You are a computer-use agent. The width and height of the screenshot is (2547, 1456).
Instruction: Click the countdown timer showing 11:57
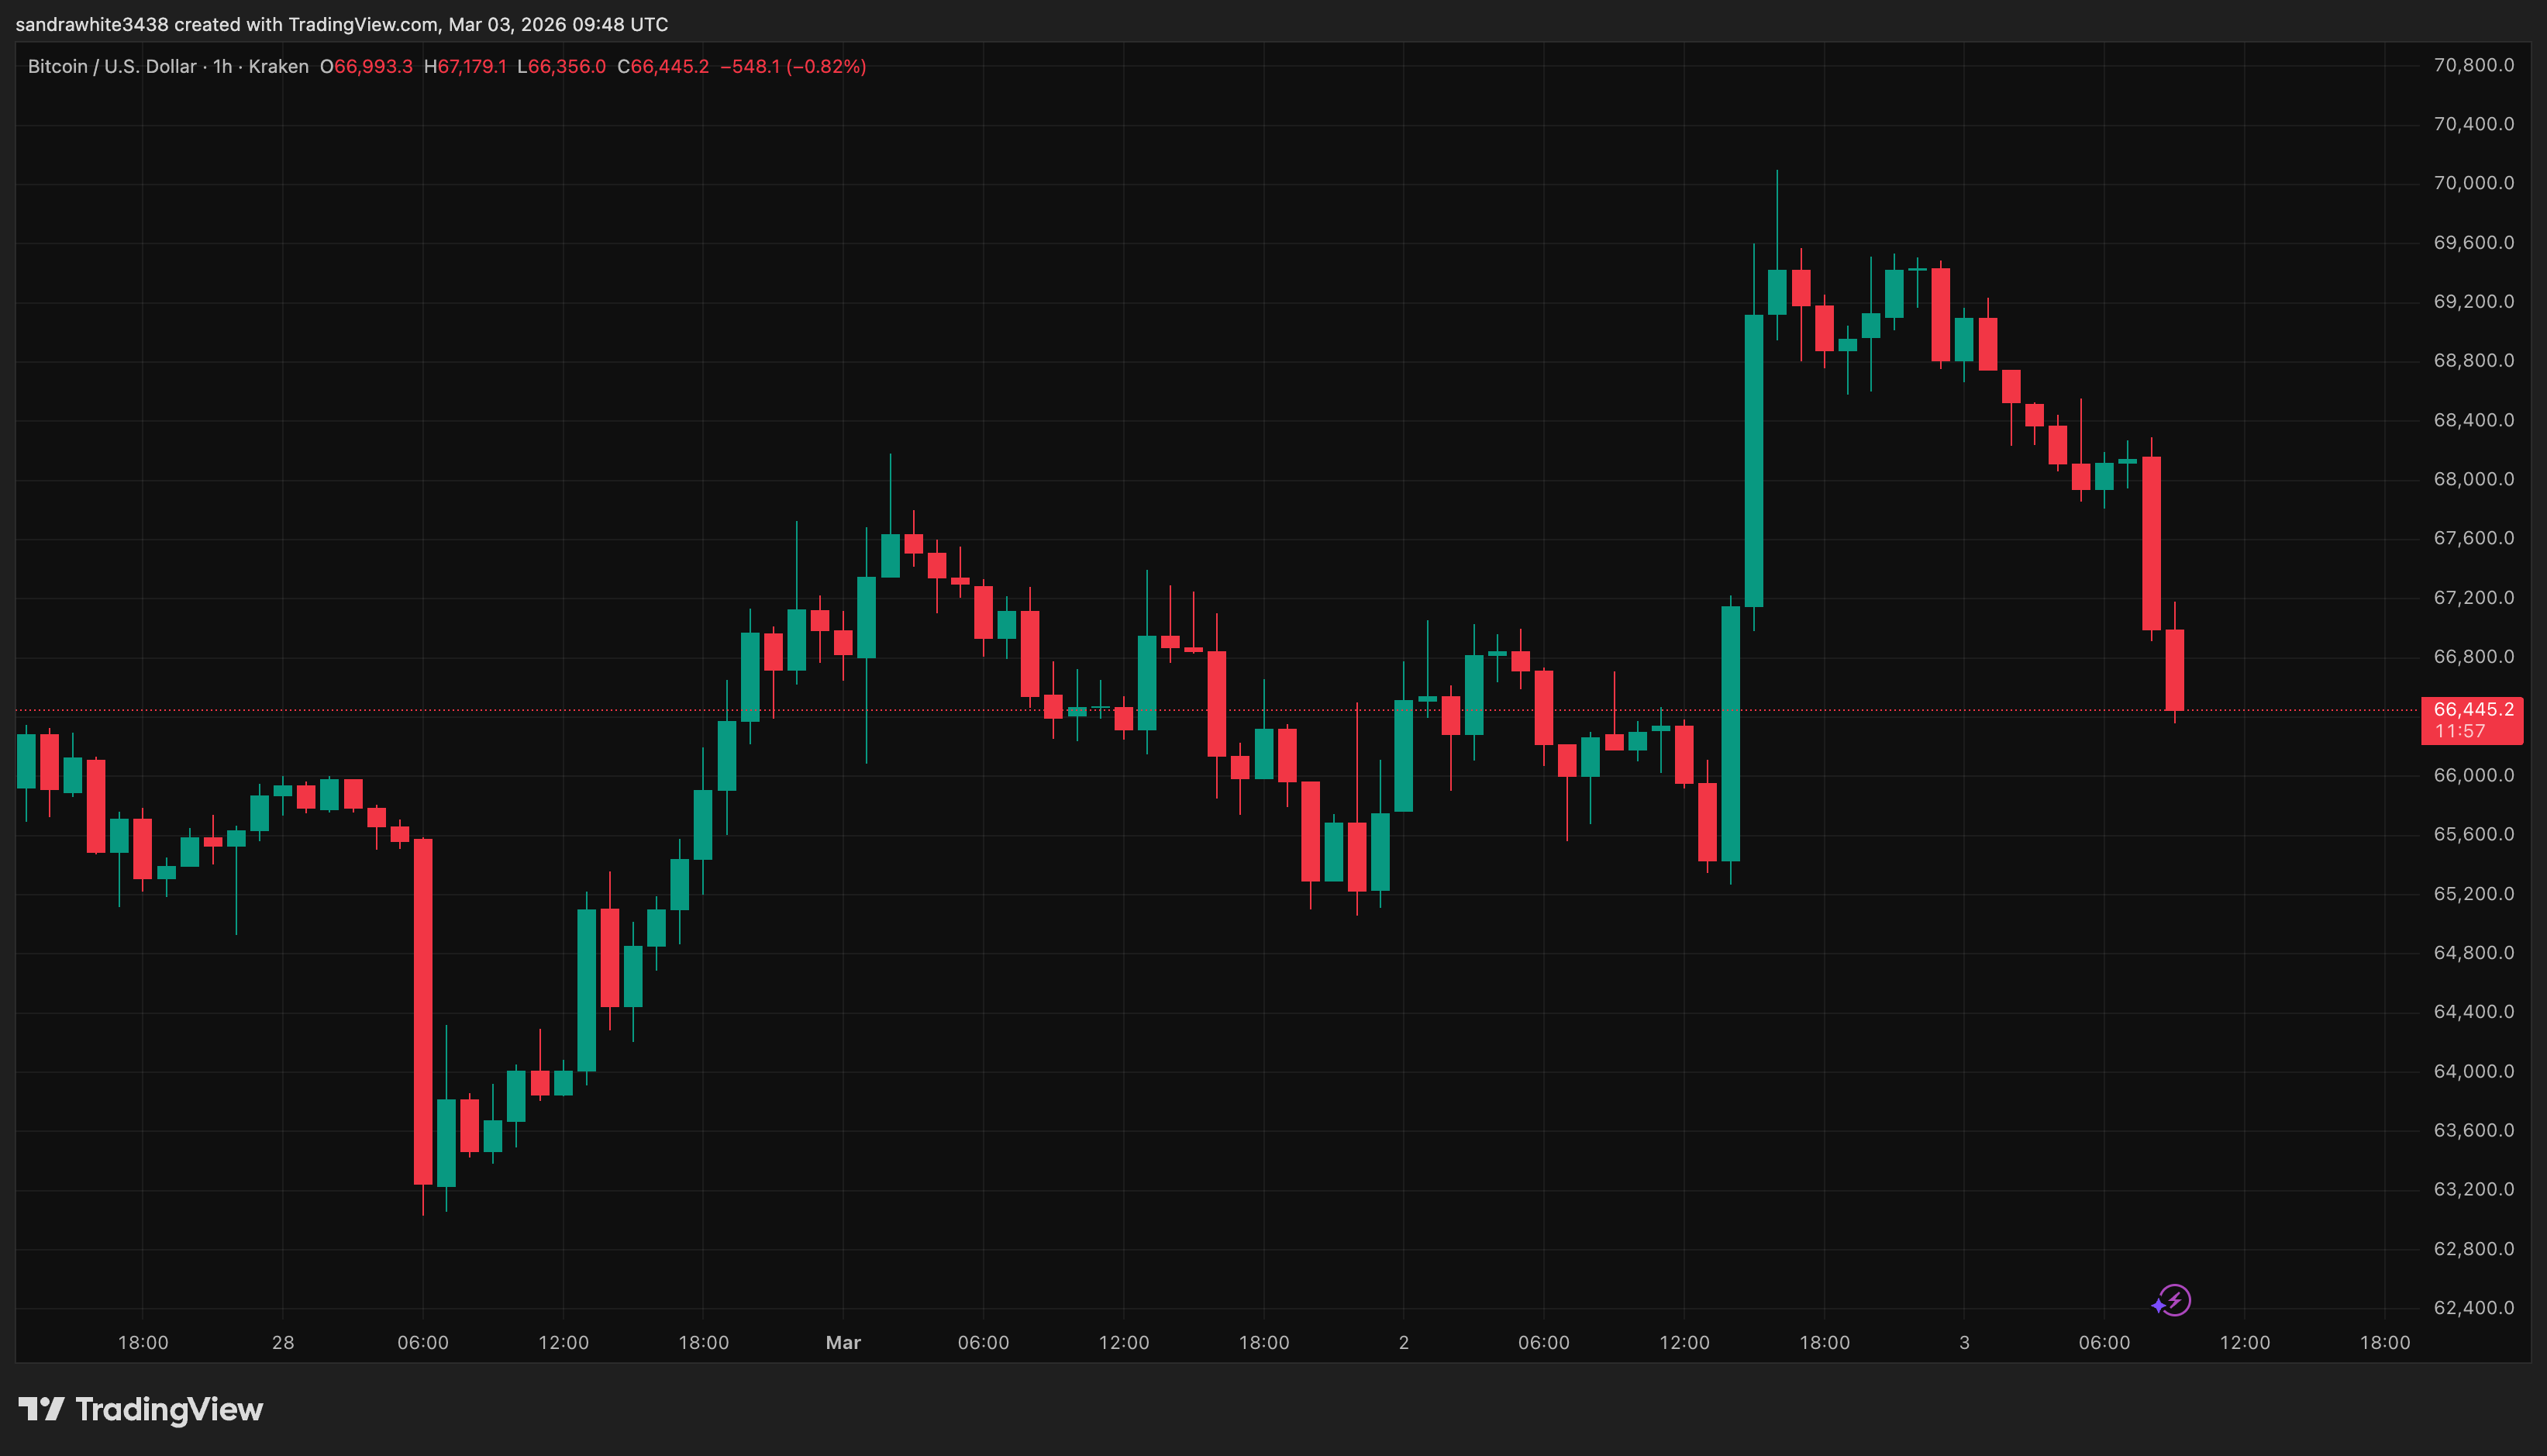(x=2461, y=731)
